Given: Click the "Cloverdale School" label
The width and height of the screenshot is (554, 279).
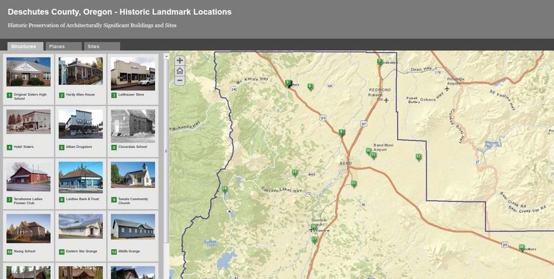Looking at the screenshot, I should point(132,147).
